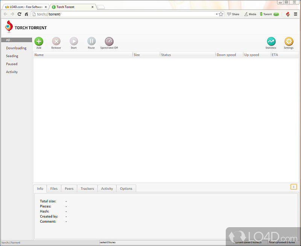The image size is (301, 246).
Task: Open the Settings gear icon
Action: pos(289,41)
